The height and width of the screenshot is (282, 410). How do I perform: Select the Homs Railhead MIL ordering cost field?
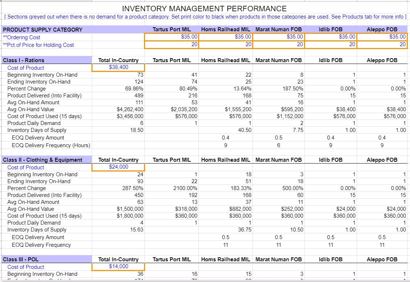[x=226, y=37]
